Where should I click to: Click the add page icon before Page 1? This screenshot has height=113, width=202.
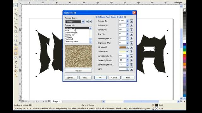(x=23, y=101)
